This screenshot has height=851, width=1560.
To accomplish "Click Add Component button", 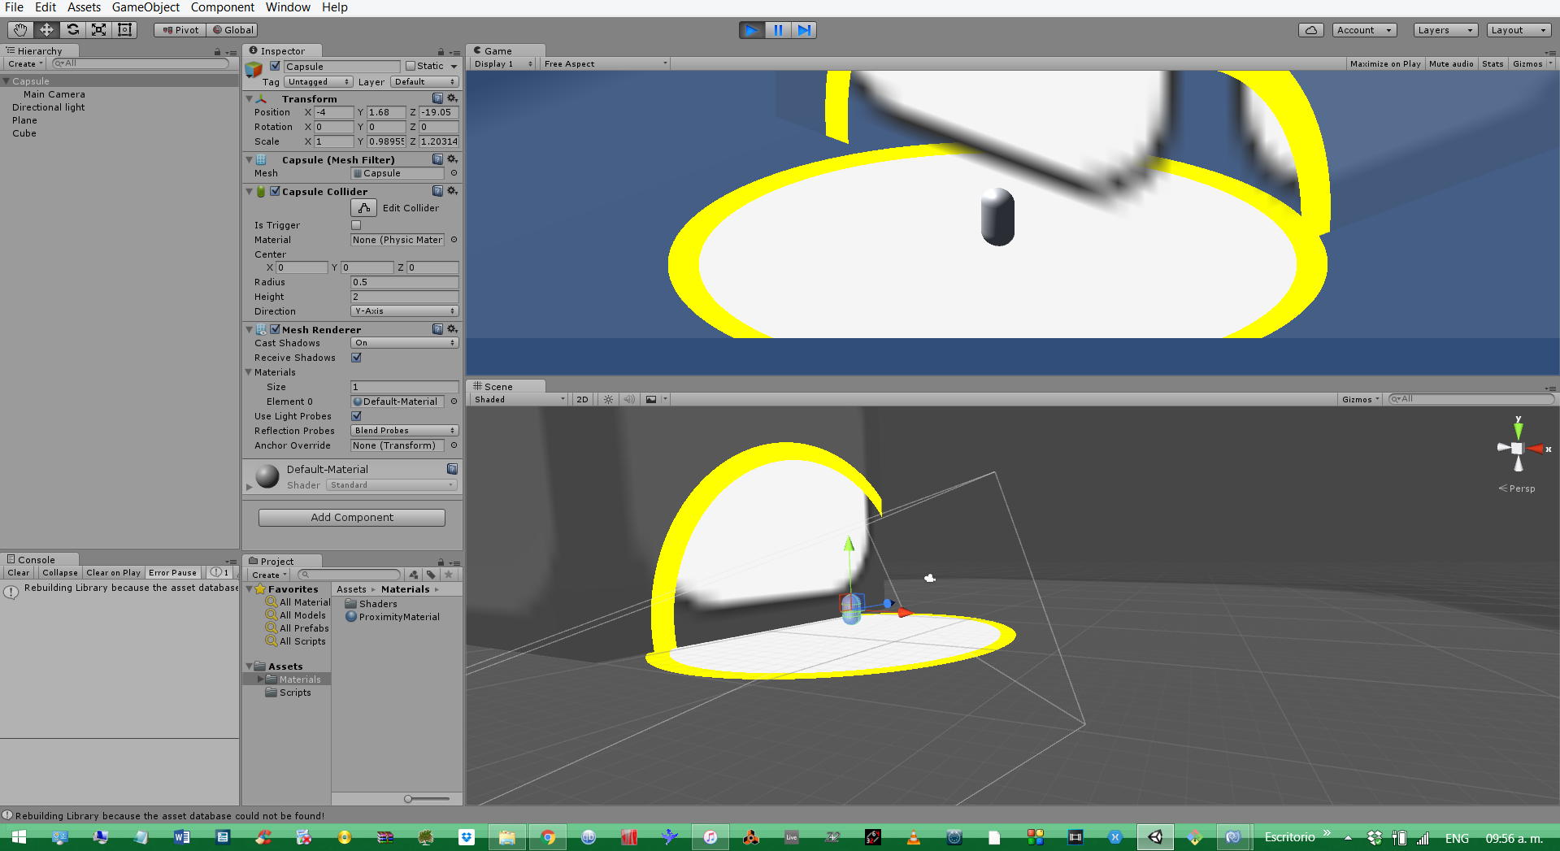I will [x=352, y=517].
